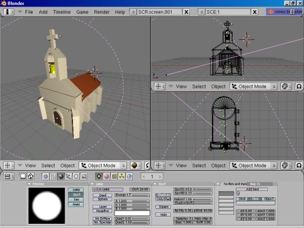Viewport: 304px width, 228px height.
Task: Open the Select menu in the lower-right viewport
Action: pos(199,166)
